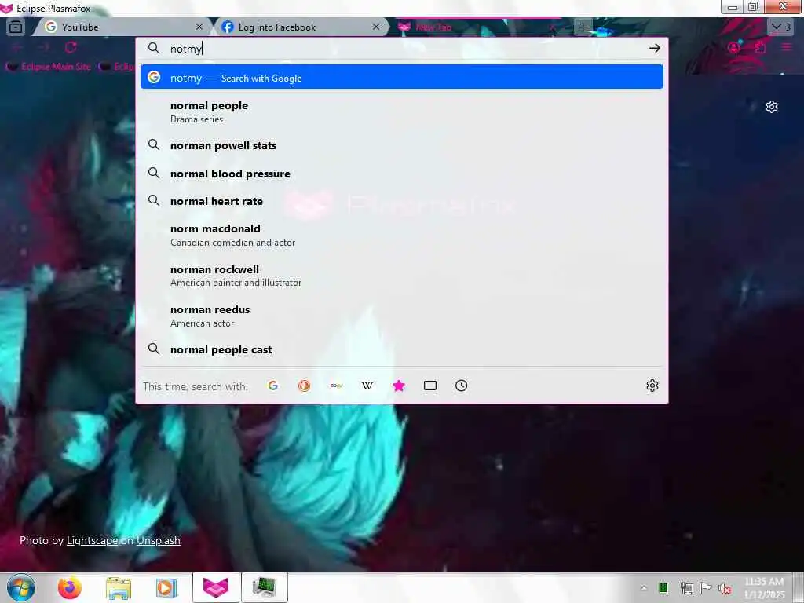Search this time with Wikipedia icon
The image size is (804, 603).
(367, 386)
